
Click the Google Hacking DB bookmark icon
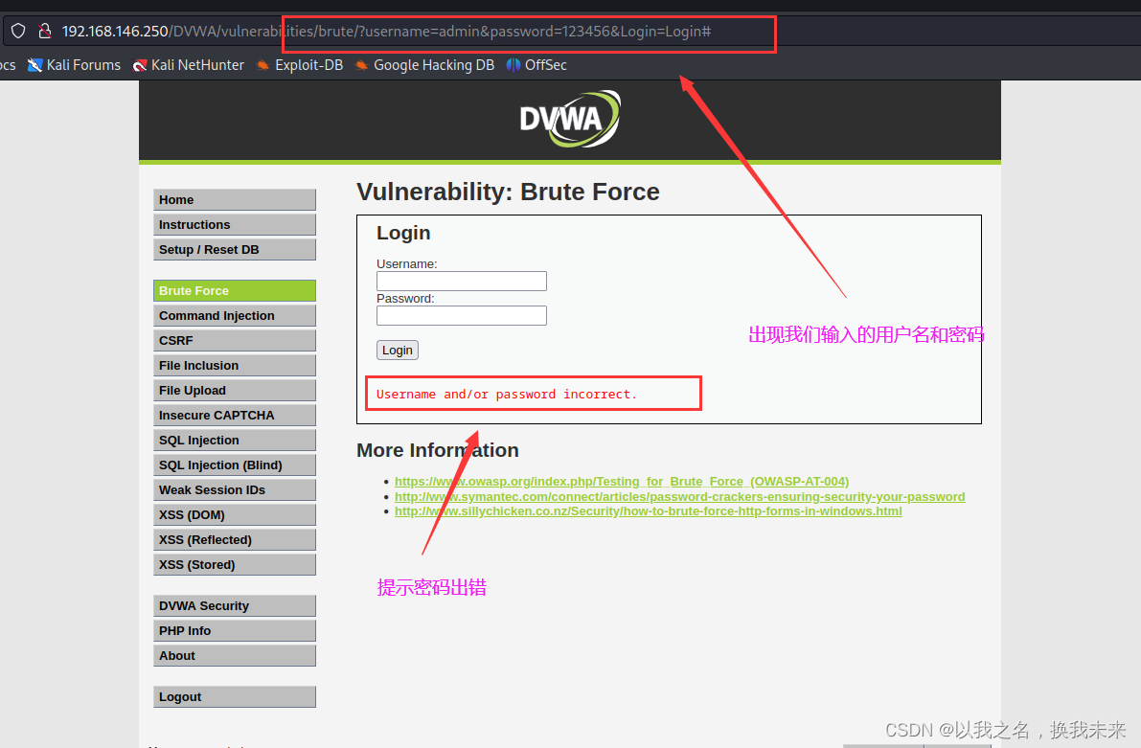tap(361, 65)
